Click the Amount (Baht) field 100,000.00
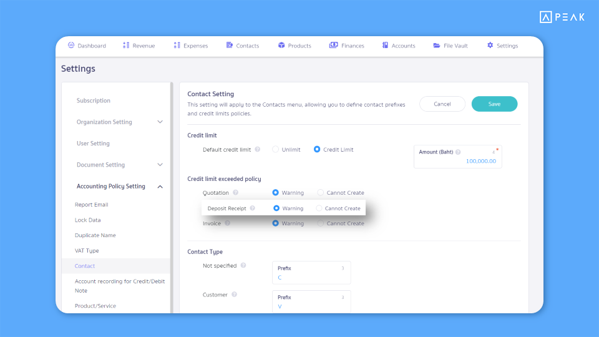This screenshot has height=337, width=599. click(457, 157)
